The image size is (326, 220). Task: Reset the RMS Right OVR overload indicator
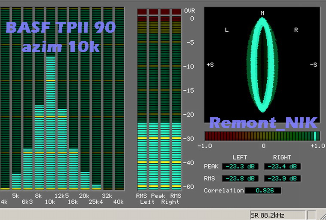click(x=176, y=12)
